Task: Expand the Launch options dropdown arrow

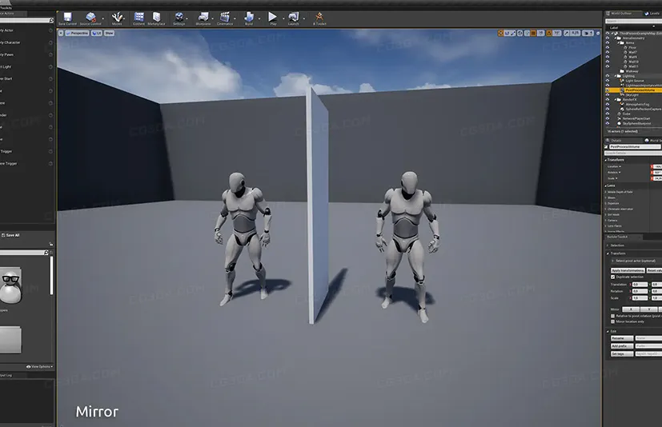Action: click(304, 18)
